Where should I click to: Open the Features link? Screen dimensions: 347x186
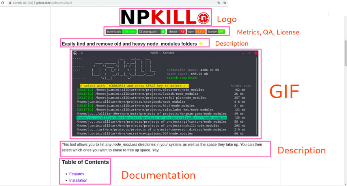(76, 174)
